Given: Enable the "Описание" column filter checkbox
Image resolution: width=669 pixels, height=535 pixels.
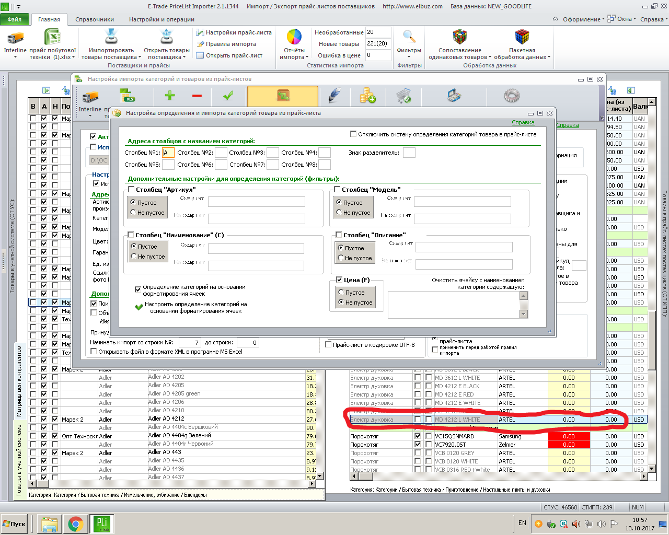Looking at the screenshot, I should 339,235.
